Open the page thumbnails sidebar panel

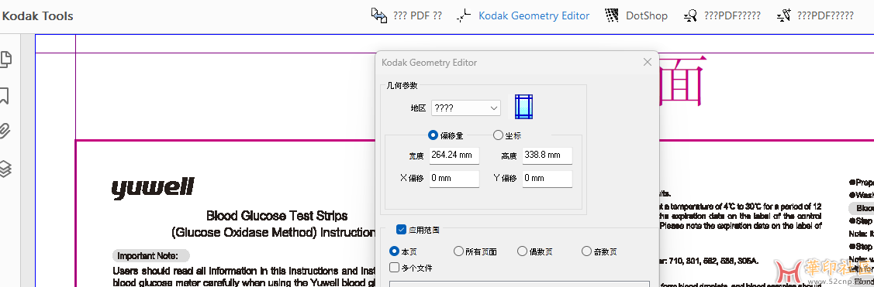point(5,59)
